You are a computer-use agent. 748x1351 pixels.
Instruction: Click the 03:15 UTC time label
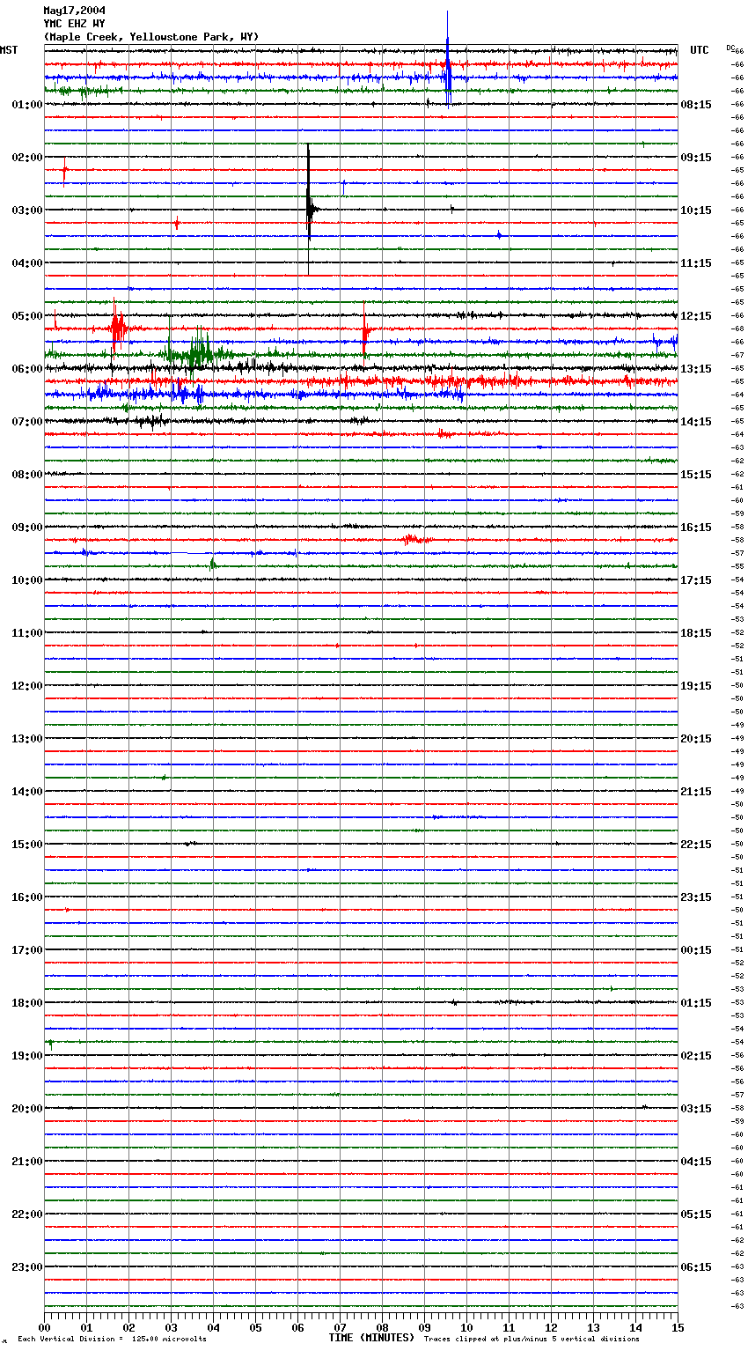696,1109
